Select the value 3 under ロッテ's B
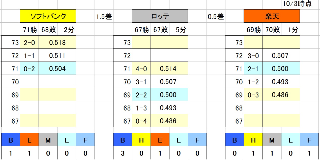 tap(123, 153)
